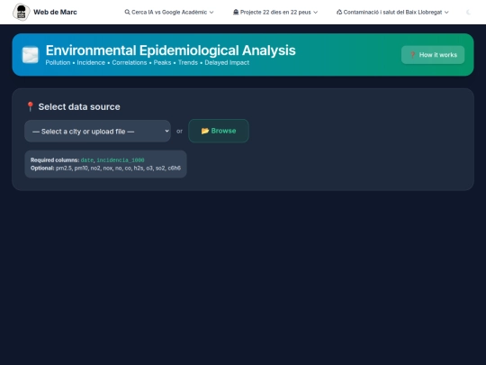
Task: Click the Optional pollutant columns list
Action: click(118, 169)
